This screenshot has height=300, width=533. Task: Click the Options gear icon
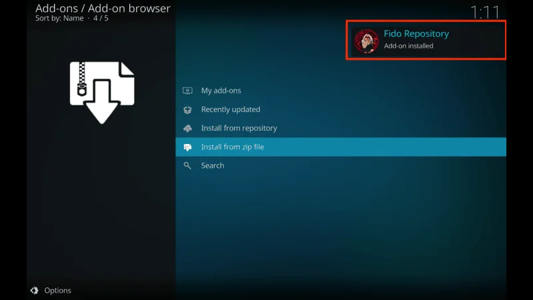[x=34, y=290]
